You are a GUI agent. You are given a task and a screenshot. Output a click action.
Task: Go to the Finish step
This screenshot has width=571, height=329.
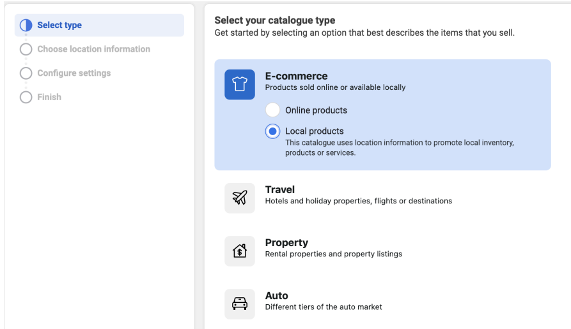[x=49, y=97]
